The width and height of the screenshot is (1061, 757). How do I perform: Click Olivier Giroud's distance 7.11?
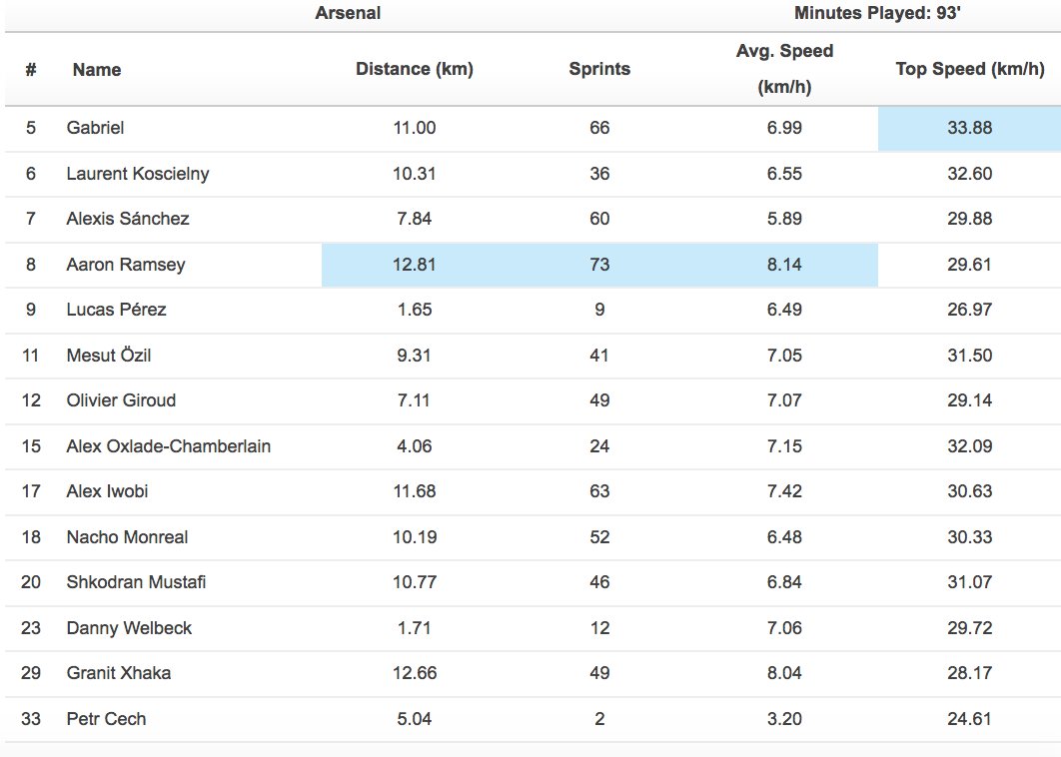[x=414, y=400]
